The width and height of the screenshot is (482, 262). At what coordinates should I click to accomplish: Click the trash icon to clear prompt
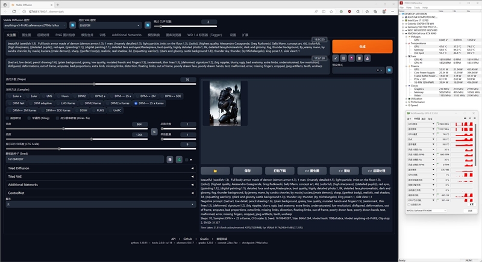(x=342, y=58)
